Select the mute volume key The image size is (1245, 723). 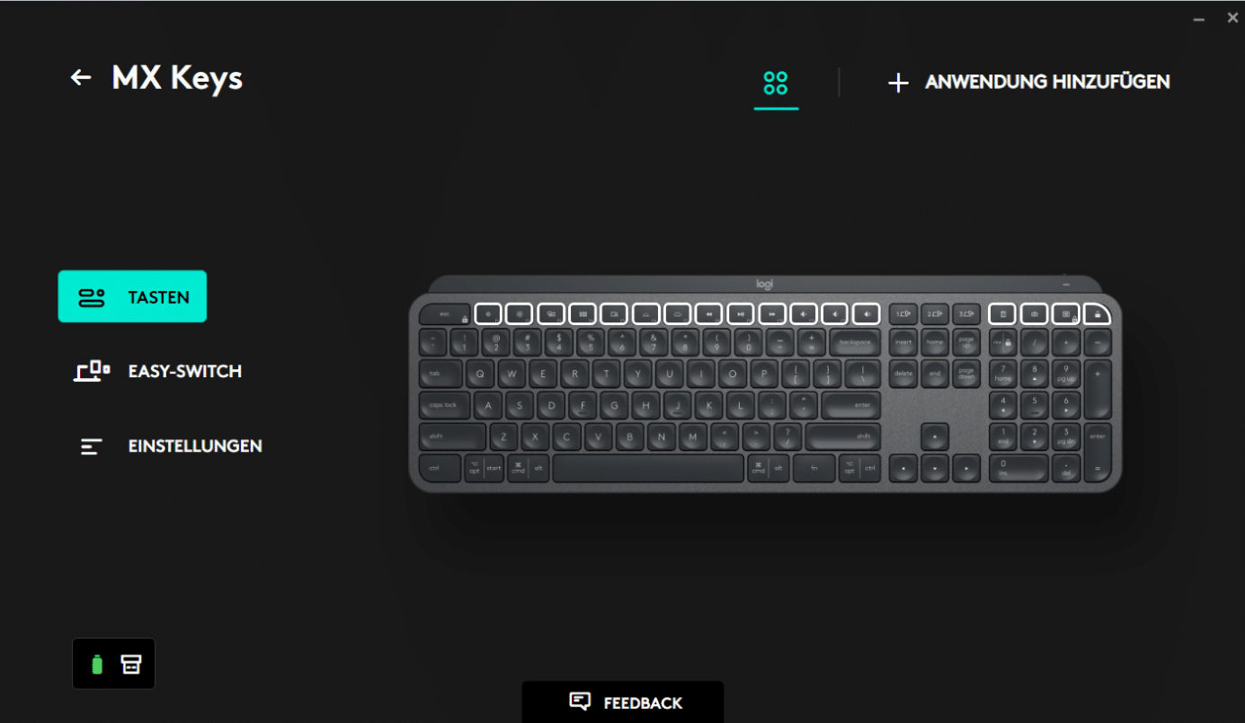click(x=804, y=313)
